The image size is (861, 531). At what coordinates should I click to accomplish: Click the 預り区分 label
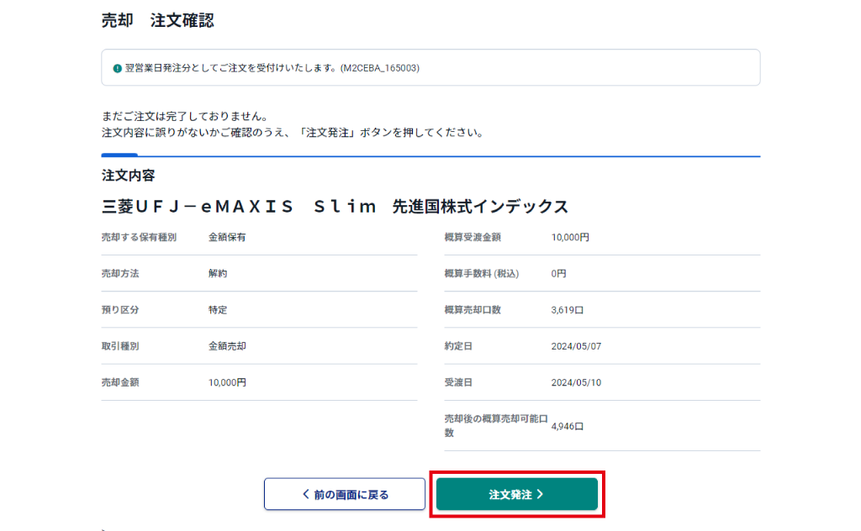(120, 310)
